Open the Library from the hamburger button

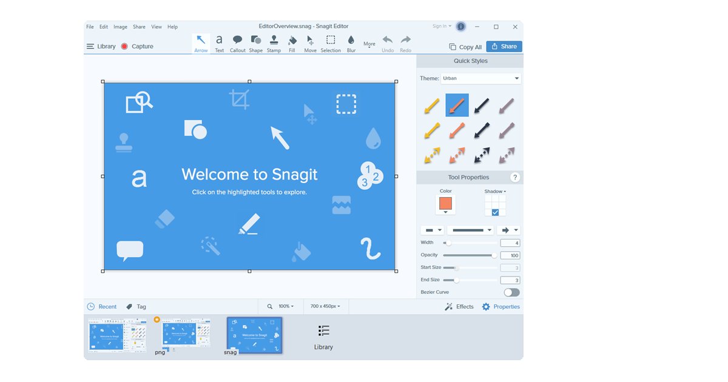coord(101,46)
